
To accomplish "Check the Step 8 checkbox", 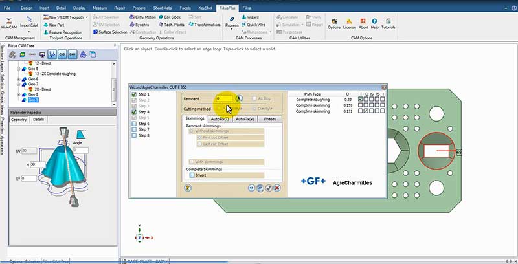I will point(135,135).
